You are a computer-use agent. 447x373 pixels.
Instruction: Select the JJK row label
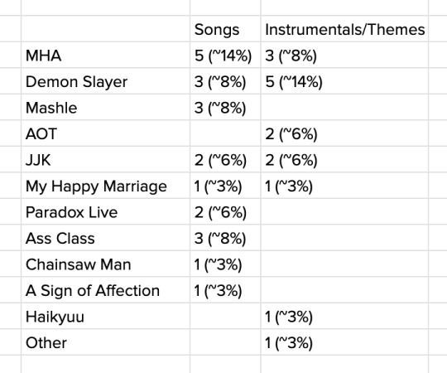pos(105,159)
